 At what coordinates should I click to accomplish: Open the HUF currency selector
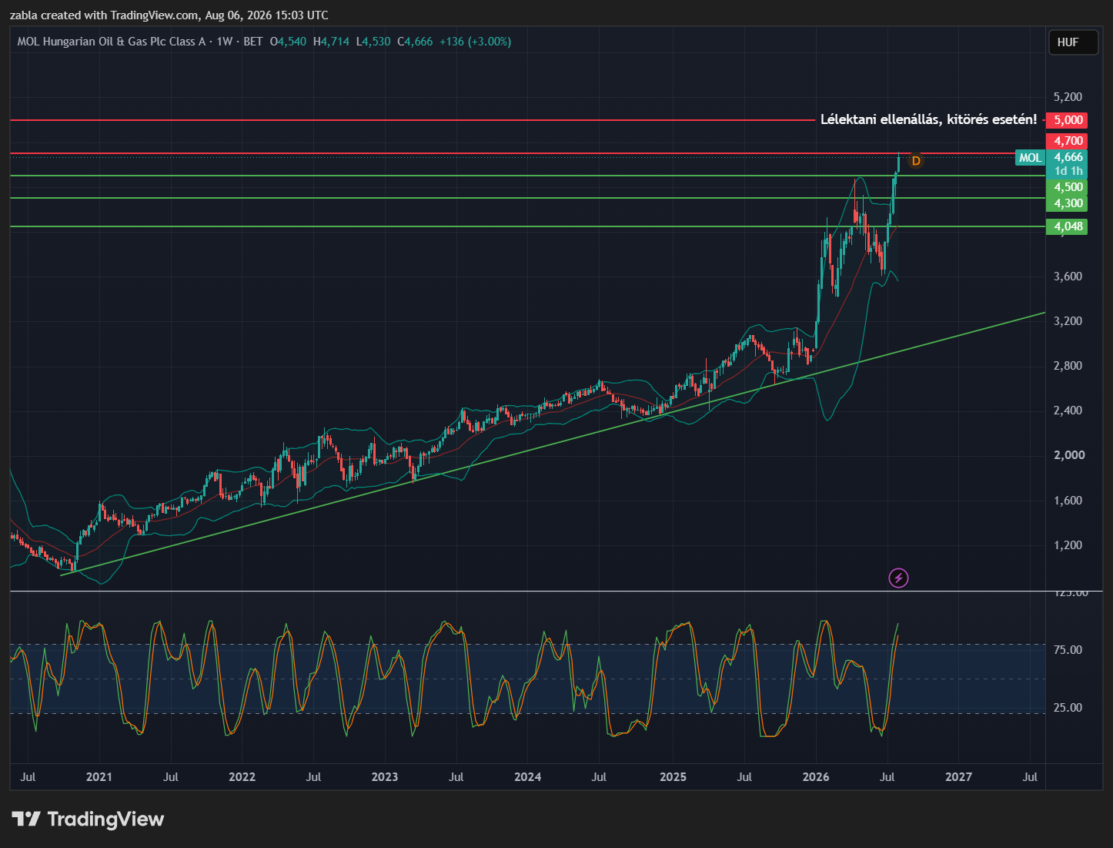1072,42
